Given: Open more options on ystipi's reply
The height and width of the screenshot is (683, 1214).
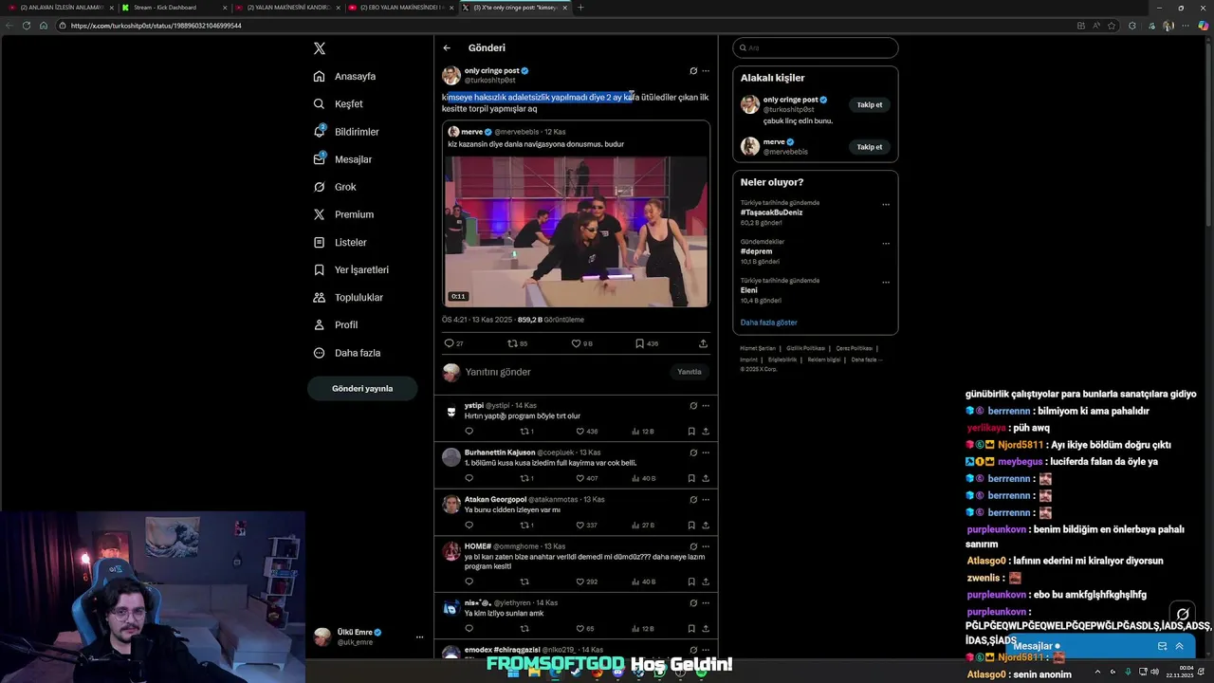Looking at the screenshot, I should tap(706, 405).
